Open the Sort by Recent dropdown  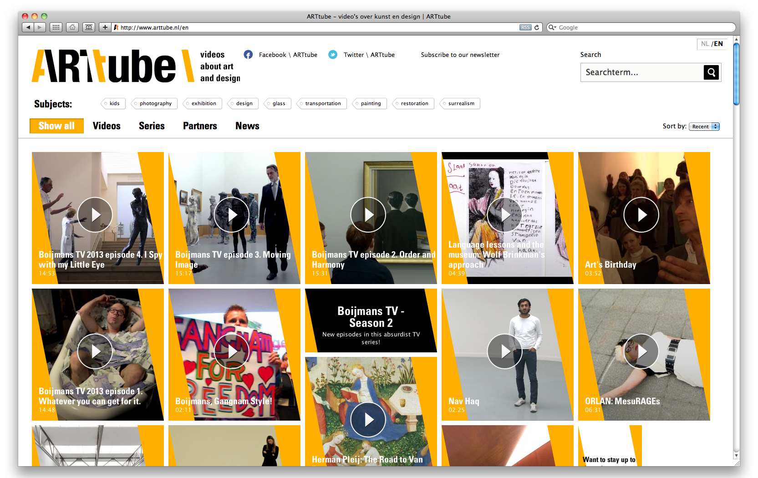tap(704, 127)
